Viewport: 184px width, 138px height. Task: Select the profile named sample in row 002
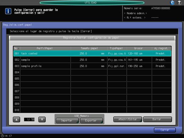point(92,60)
